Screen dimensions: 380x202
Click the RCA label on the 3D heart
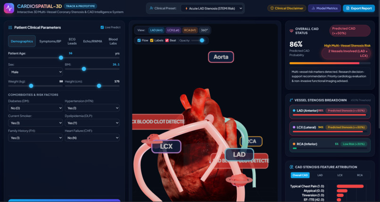coord(251,141)
